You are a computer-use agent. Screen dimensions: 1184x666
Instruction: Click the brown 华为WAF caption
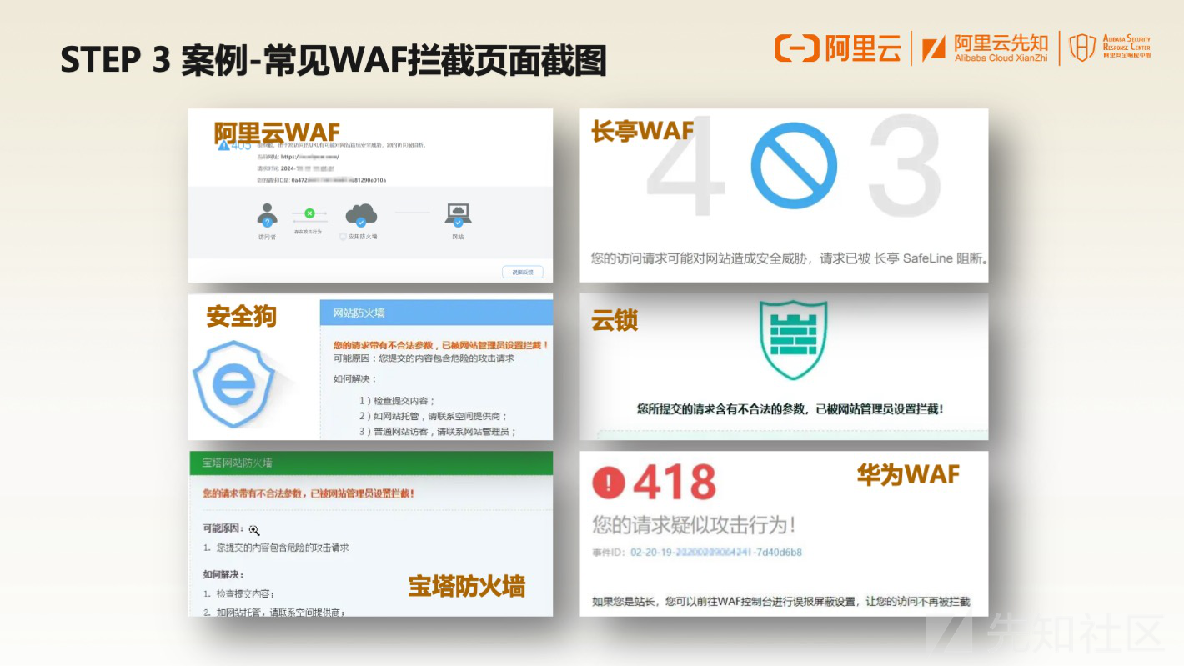pos(908,475)
